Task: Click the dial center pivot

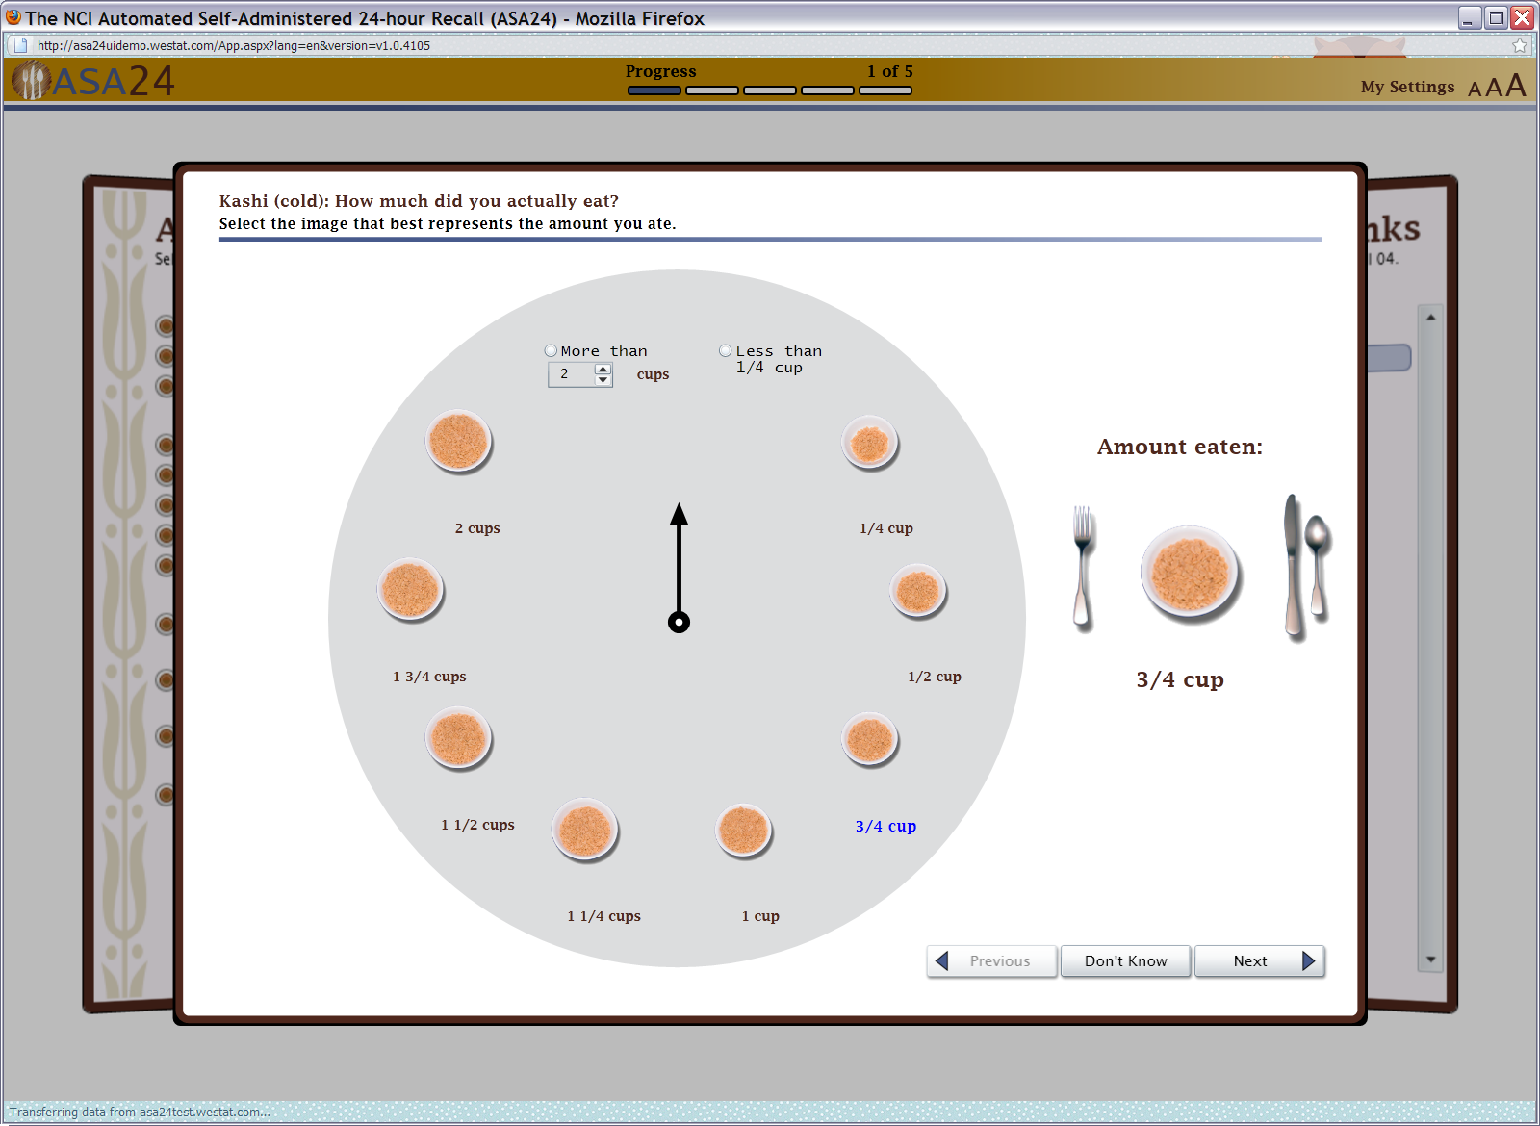Action: click(680, 623)
